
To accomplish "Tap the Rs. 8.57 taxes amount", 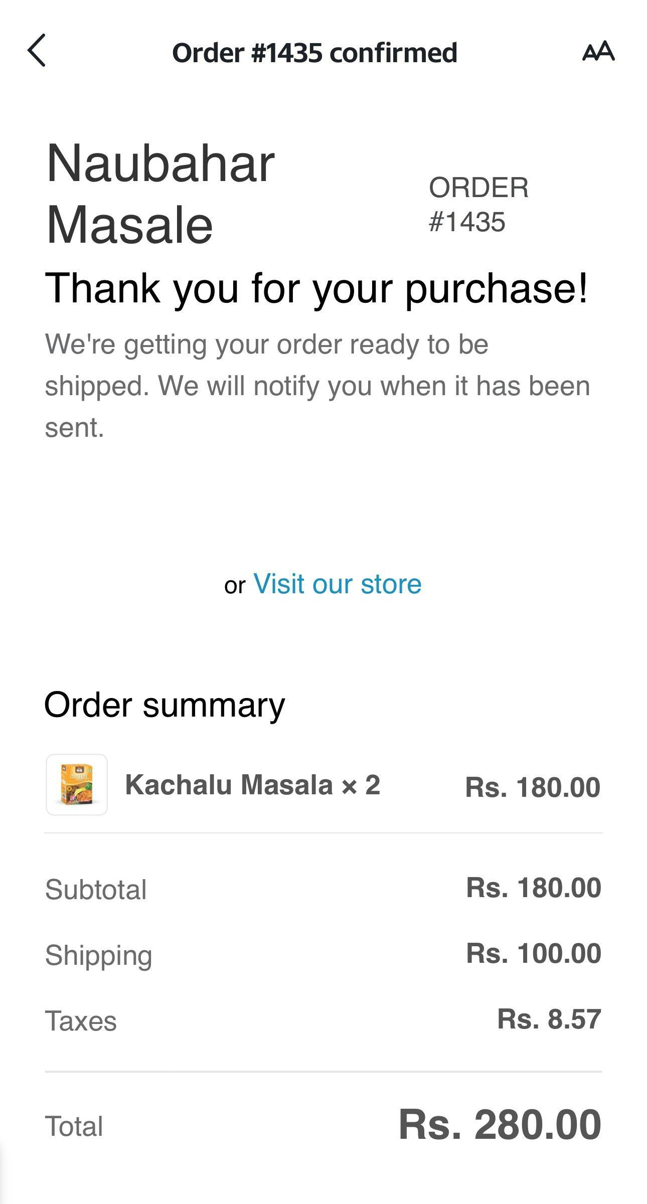I will (549, 1019).
